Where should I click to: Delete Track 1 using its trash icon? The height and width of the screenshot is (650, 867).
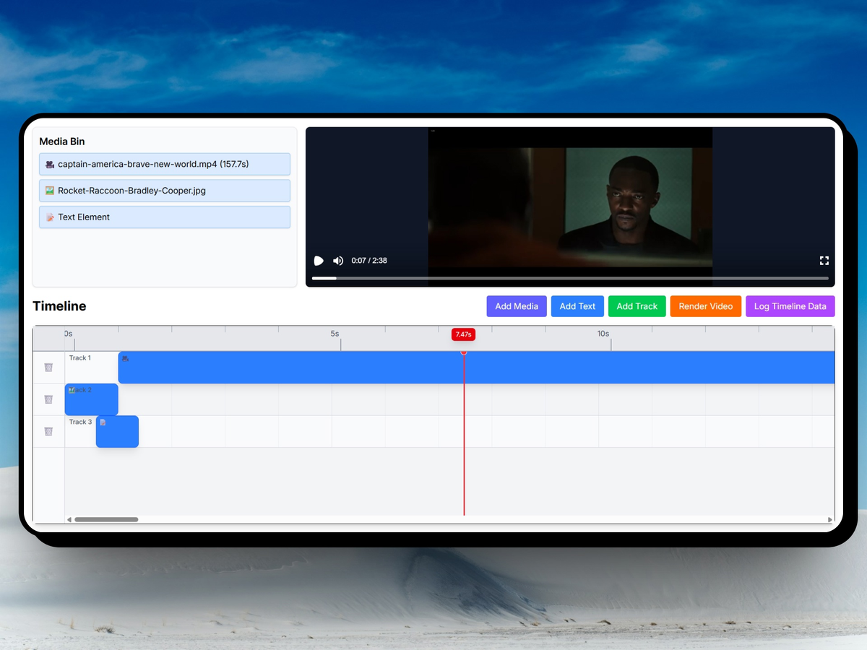(x=48, y=367)
